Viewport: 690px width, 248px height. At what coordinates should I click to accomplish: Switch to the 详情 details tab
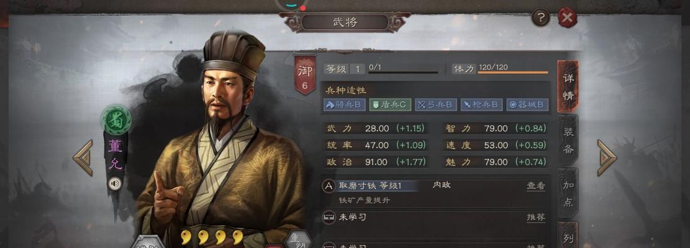[x=568, y=86]
